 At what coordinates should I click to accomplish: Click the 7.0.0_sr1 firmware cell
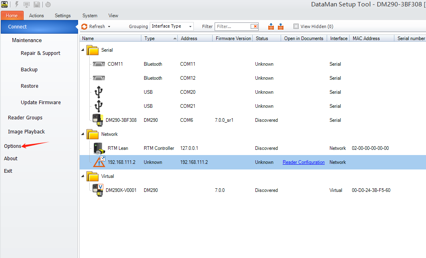224,120
